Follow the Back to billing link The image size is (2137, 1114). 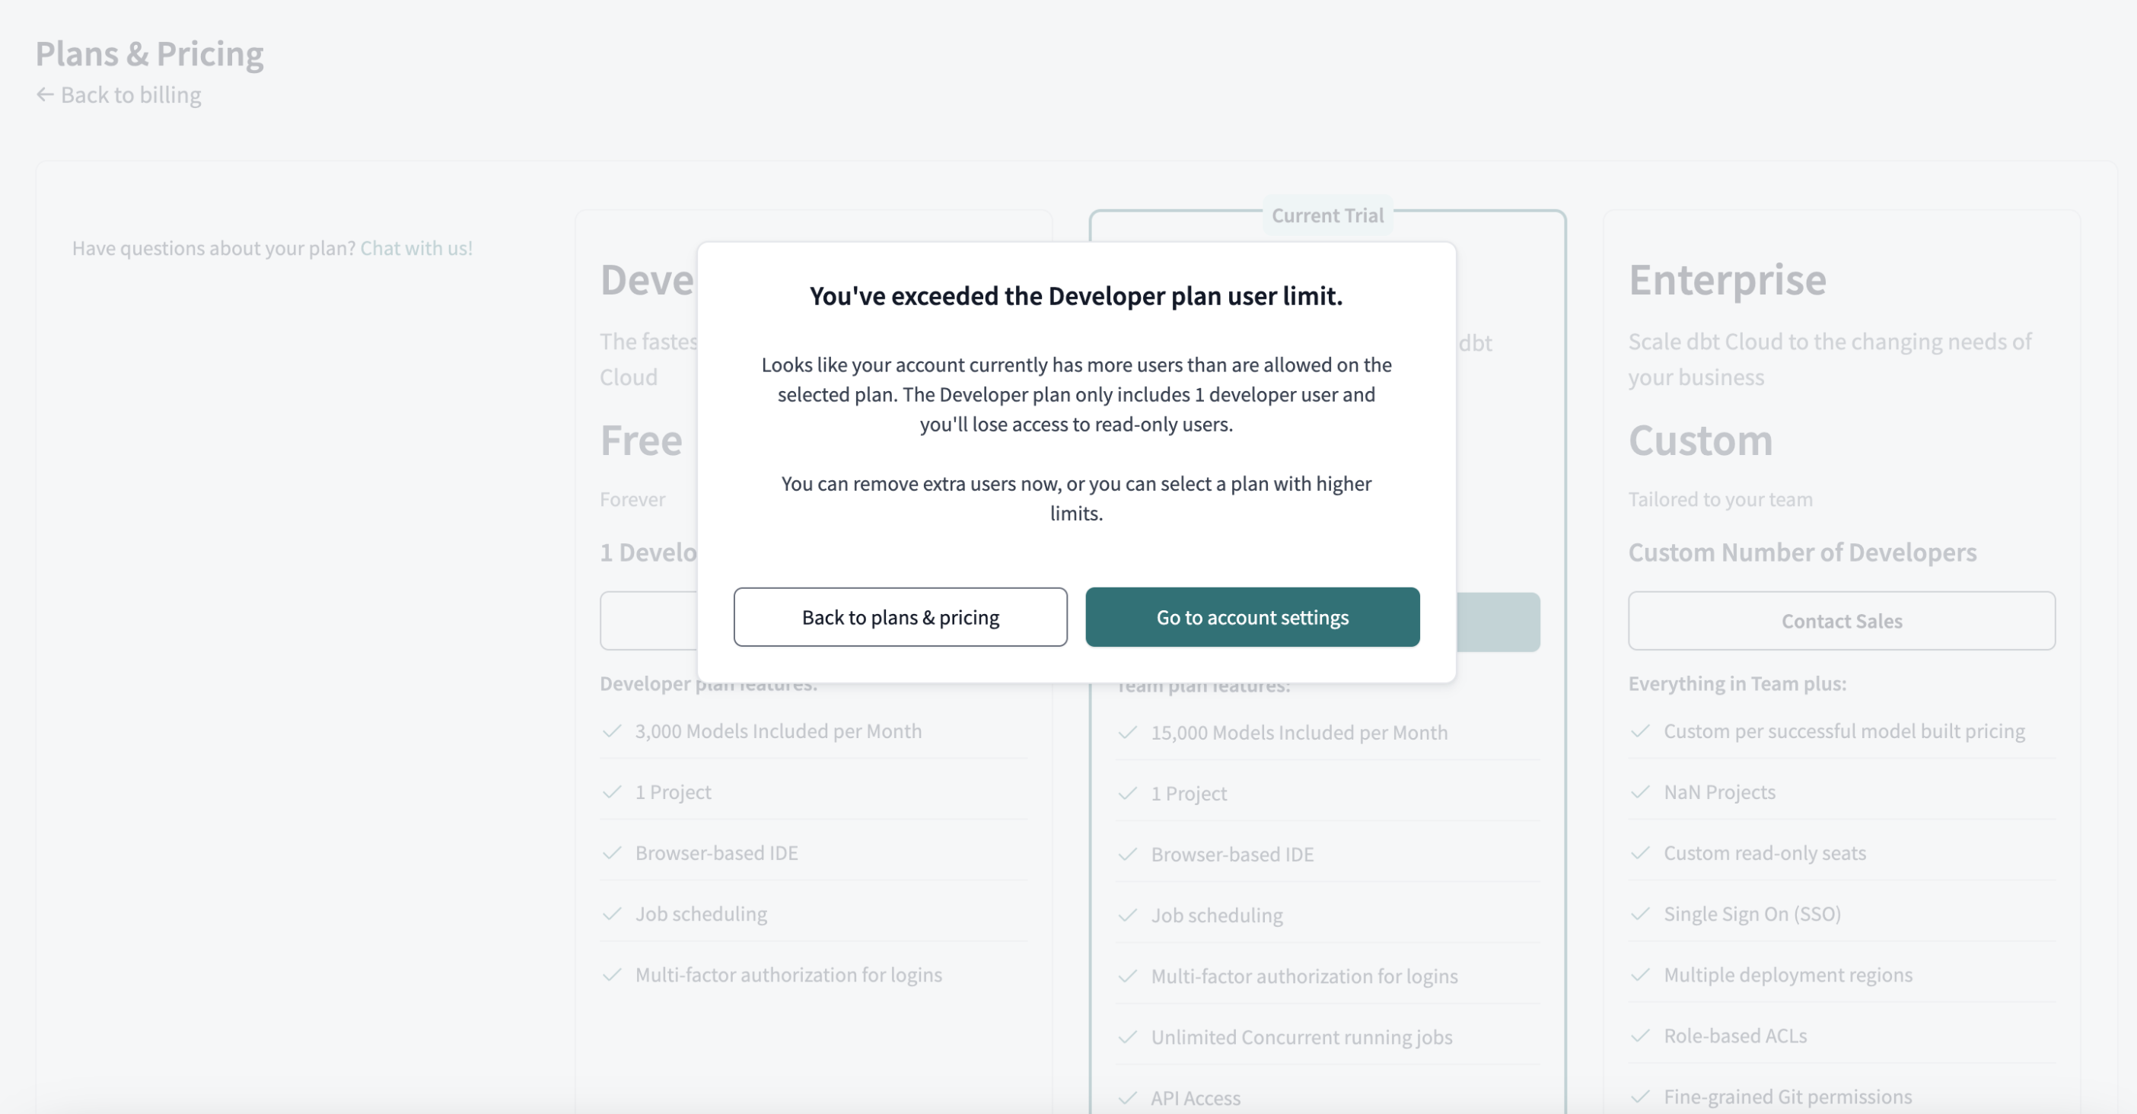click(x=130, y=94)
